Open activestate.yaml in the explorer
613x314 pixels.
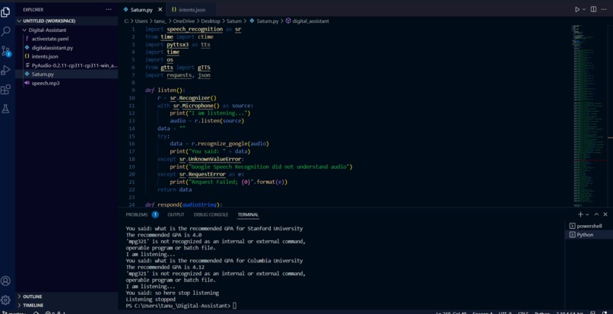click(x=66, y=39)
